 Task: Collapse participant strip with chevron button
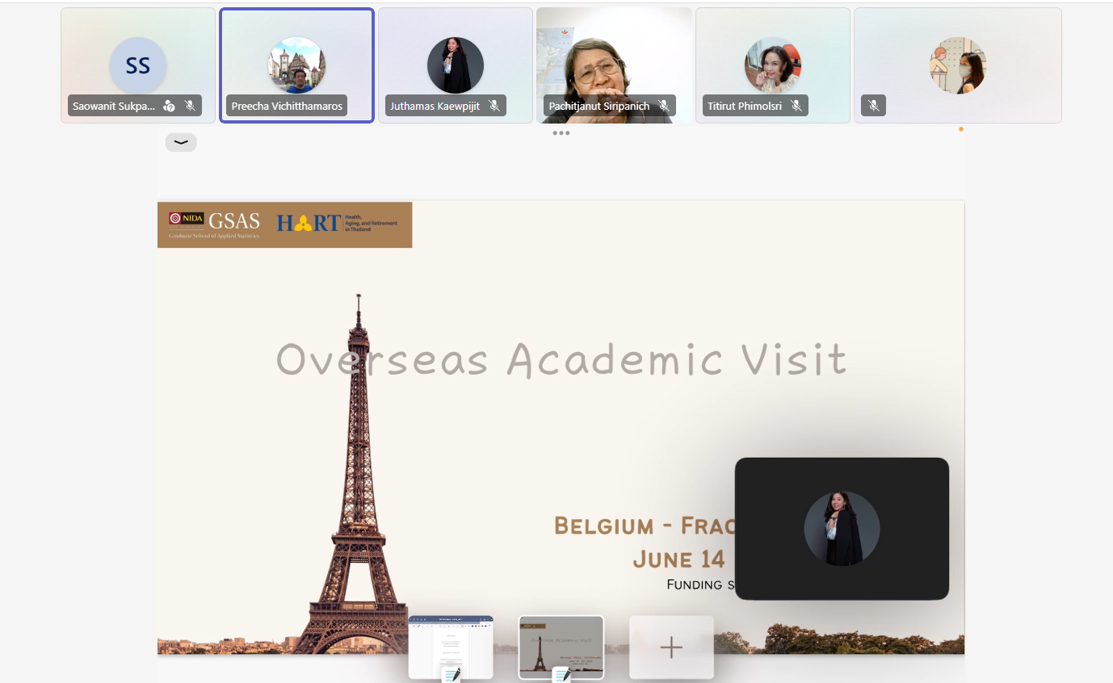(181, 143)
